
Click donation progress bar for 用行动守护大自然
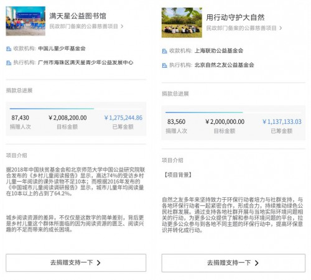click(x=233, y=112)
